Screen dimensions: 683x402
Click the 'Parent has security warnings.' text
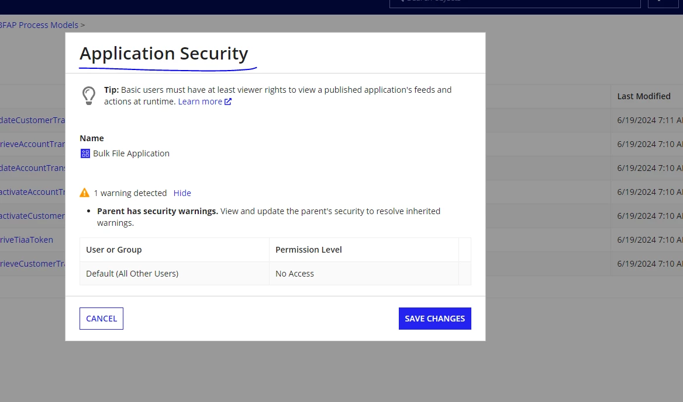[x=157, y=211]
